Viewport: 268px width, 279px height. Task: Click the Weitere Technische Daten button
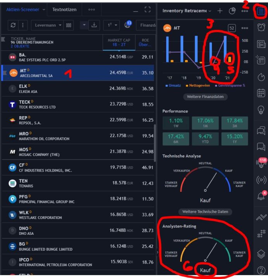[205, 212]
